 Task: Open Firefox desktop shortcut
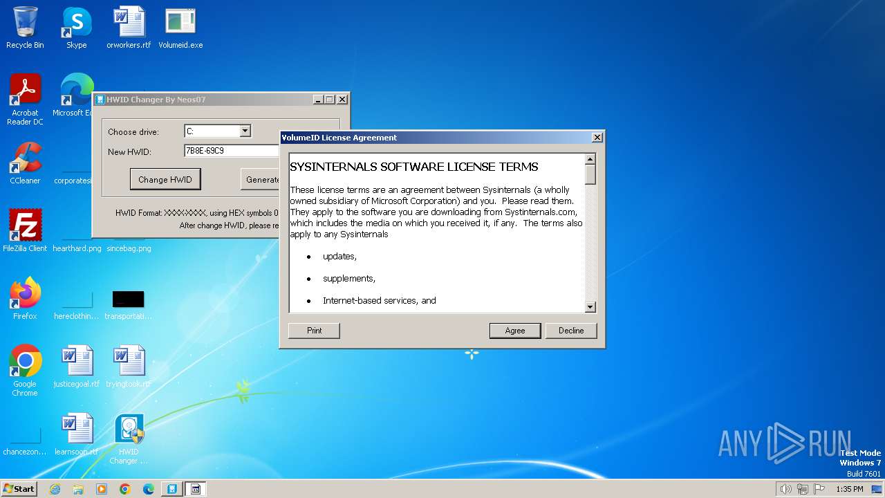[25, 299]
